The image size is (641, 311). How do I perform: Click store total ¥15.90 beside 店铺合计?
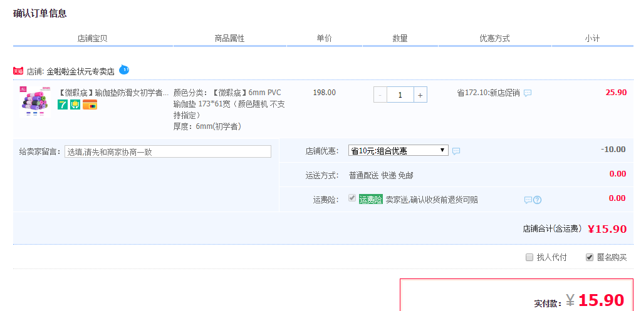coord(607,229)
